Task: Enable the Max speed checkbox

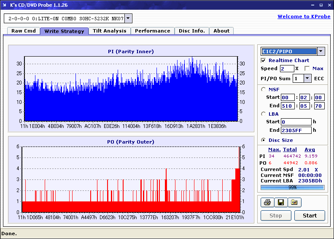Action: [307, 68]
